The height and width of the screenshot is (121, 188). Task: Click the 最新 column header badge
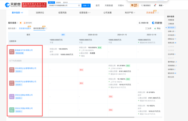click(63, 35)
